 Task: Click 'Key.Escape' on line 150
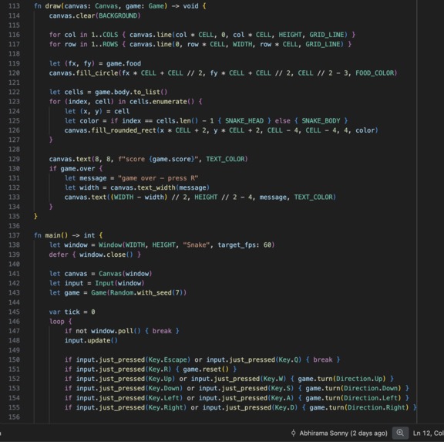pos(167,359)
